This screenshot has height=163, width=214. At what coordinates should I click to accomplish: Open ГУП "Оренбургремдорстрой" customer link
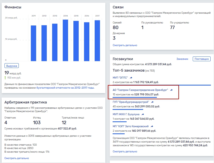point(131,102)
